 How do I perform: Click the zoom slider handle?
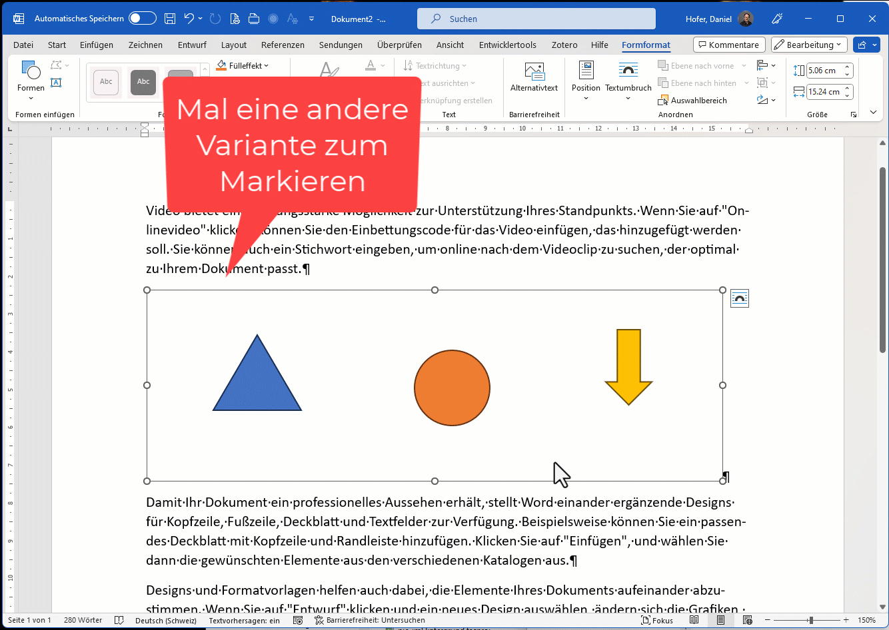click(x=810, y=620)
